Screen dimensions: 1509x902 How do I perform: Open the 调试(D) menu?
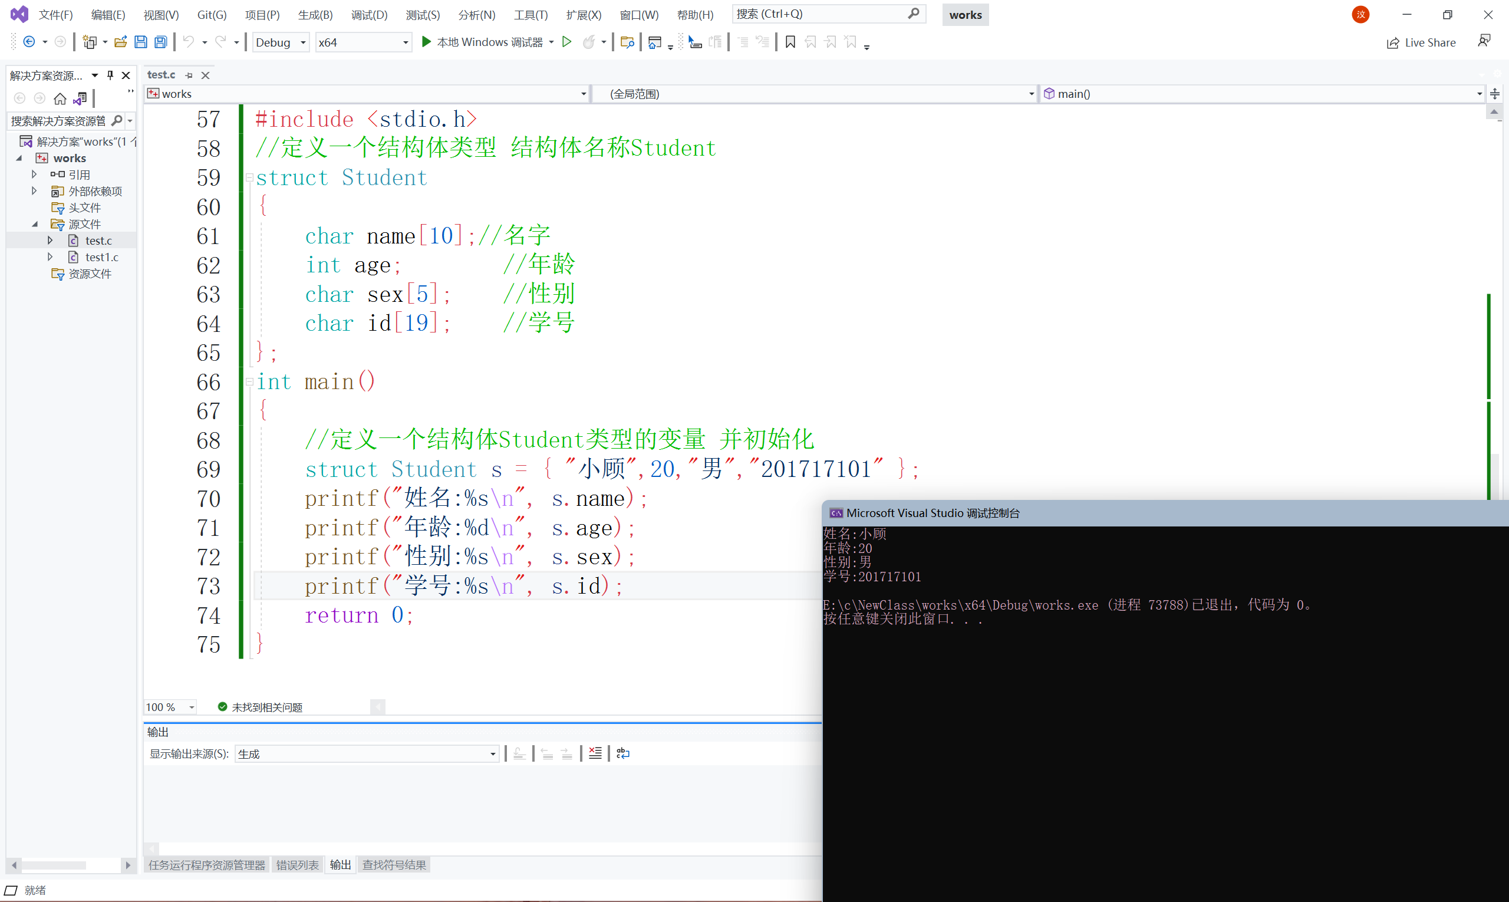point(369,15)
